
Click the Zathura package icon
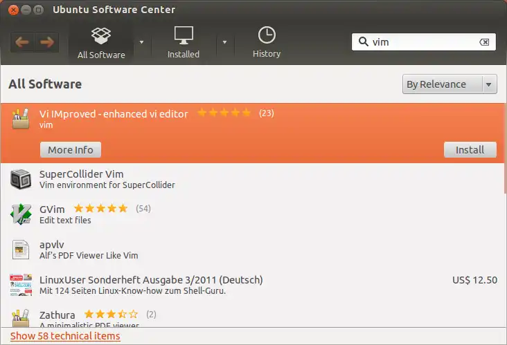(x=21, y=318)
